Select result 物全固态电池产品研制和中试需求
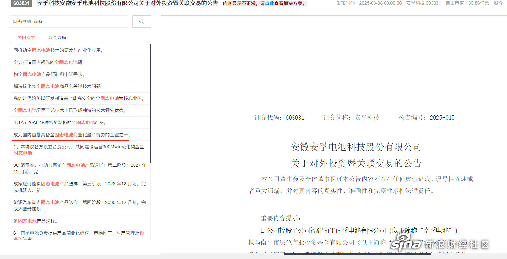Image resolution: width=507 pixels, height=259 pixels. click(x=80, y=74)
